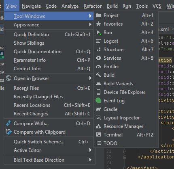Open the Navigate menu
The height and width of the screenshot is (169, 174).
pyautogui.click(x=32, y=6)
